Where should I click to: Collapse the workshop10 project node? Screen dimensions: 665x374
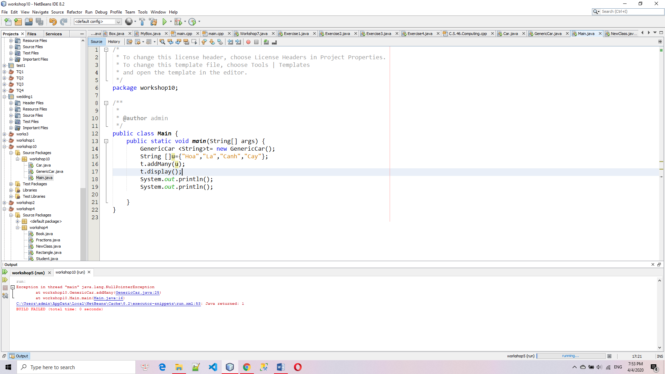click(x=5, y=146)
